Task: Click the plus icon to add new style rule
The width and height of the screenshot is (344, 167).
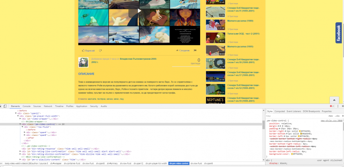Action: pos(343,116)
